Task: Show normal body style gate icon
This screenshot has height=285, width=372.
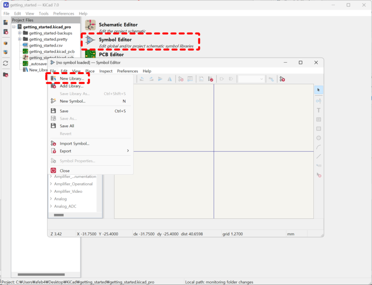Action: [222, 79]
